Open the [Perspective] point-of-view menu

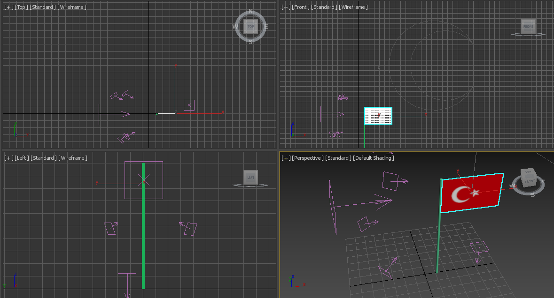[x=308, y=158]
